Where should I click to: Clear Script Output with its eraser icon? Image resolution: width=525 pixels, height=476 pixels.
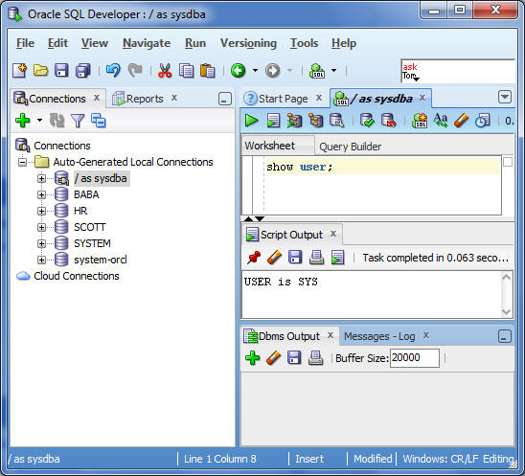[275, 258]
